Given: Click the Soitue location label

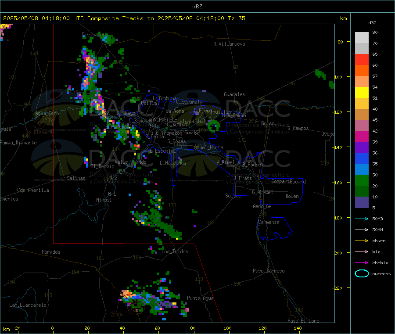Looking at the screenshot, I should 233,196.
